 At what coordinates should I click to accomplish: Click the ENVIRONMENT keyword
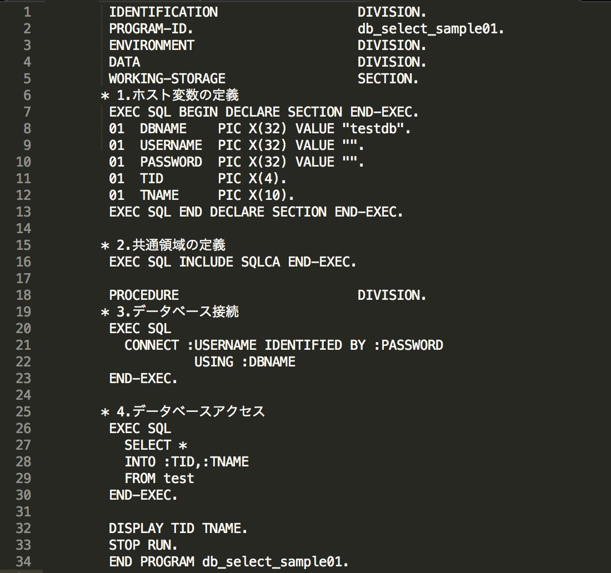pos(152,45)
